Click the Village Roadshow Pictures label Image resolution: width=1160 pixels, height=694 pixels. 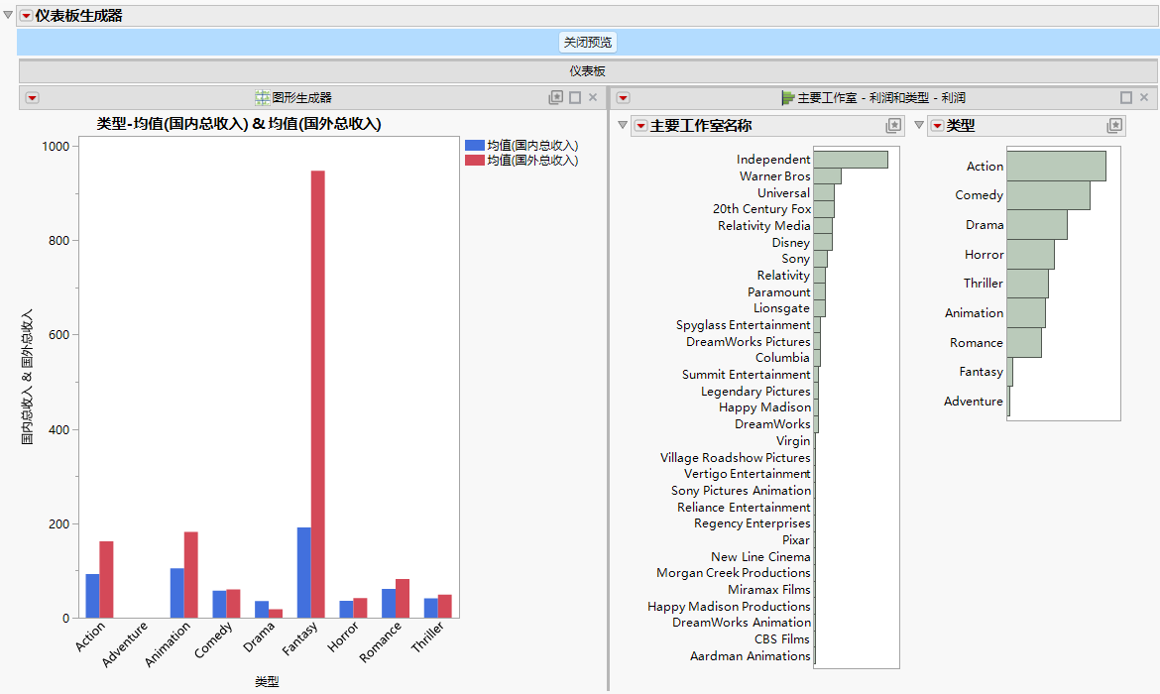click(736, 458)
